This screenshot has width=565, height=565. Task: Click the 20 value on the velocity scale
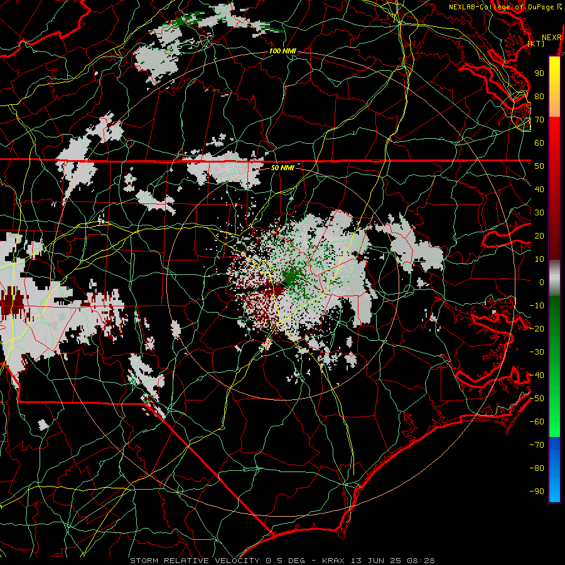539,236
